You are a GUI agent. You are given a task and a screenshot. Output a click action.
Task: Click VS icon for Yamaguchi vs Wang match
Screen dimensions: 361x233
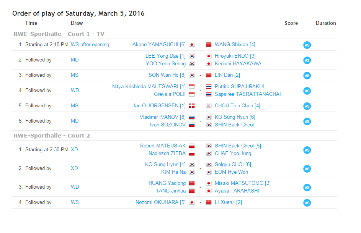[307, 45]
